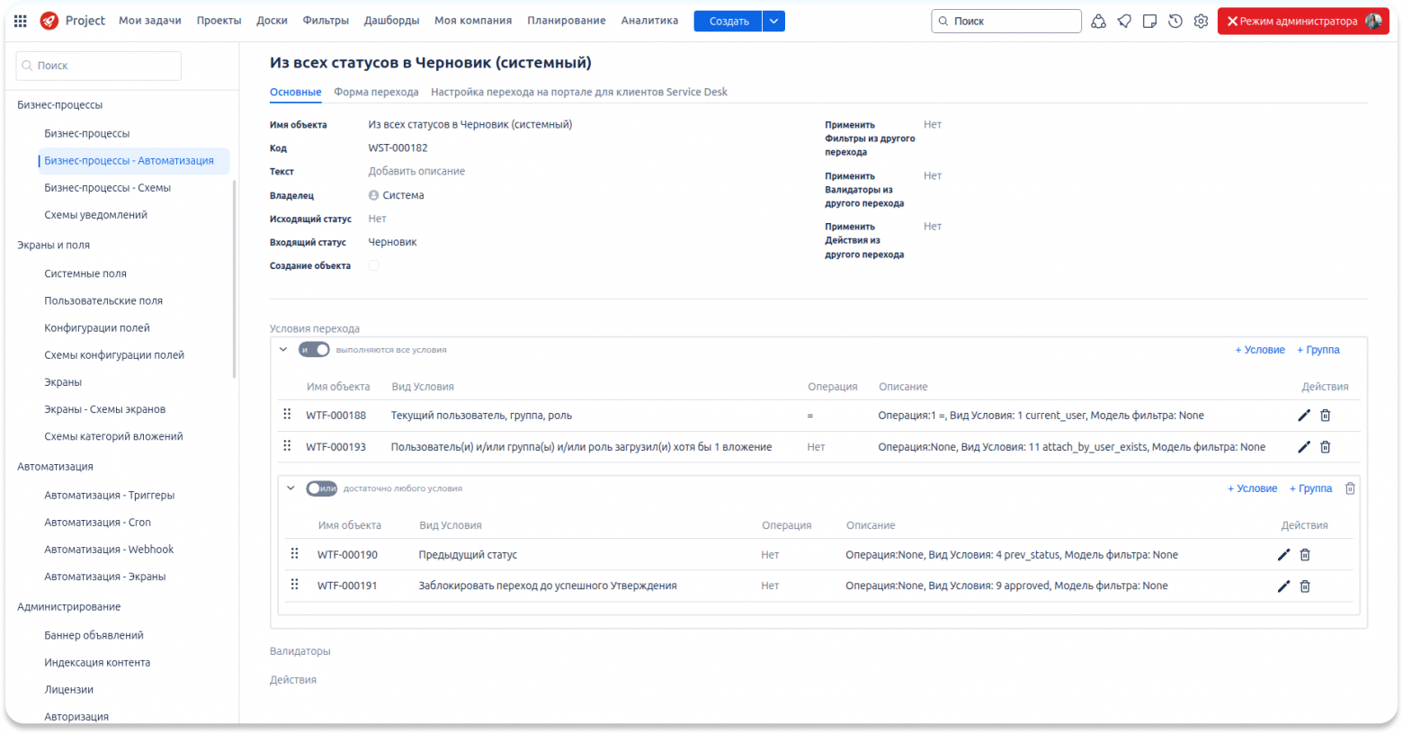This screenshot has width=1403, height=734.
Task: Edit condition WTF-000190 with pencil
Action: click(x=1283, y=555)
